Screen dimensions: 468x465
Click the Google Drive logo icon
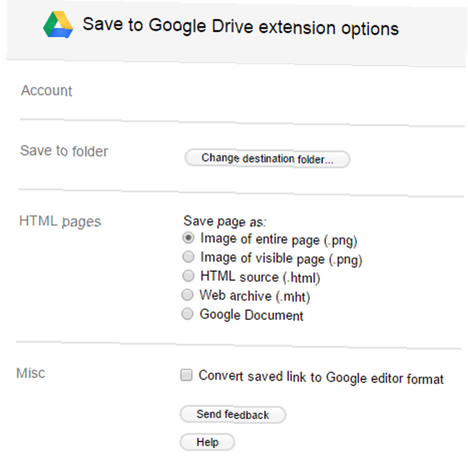pyautogui.click(x=58, y=24)
